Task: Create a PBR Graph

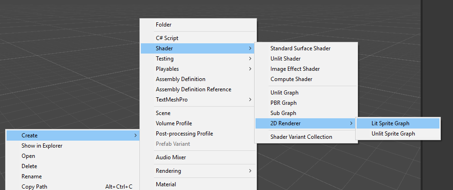Action: 284,103
